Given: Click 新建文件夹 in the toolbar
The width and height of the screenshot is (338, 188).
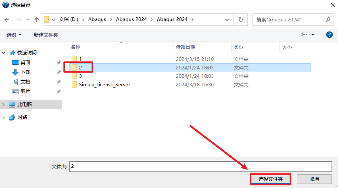Looking at the screenshot, I should pyautogui.click(x=46, y=35).
